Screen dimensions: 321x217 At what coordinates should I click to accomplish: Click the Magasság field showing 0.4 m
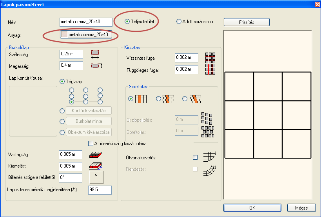point(71,66)
